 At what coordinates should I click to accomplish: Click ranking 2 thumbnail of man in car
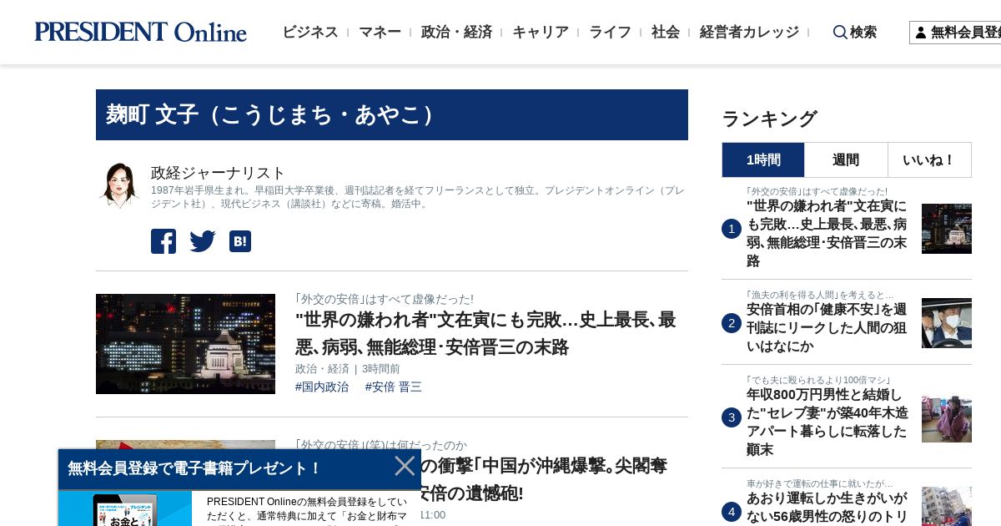pyautogui.click(x=947, y=323)
